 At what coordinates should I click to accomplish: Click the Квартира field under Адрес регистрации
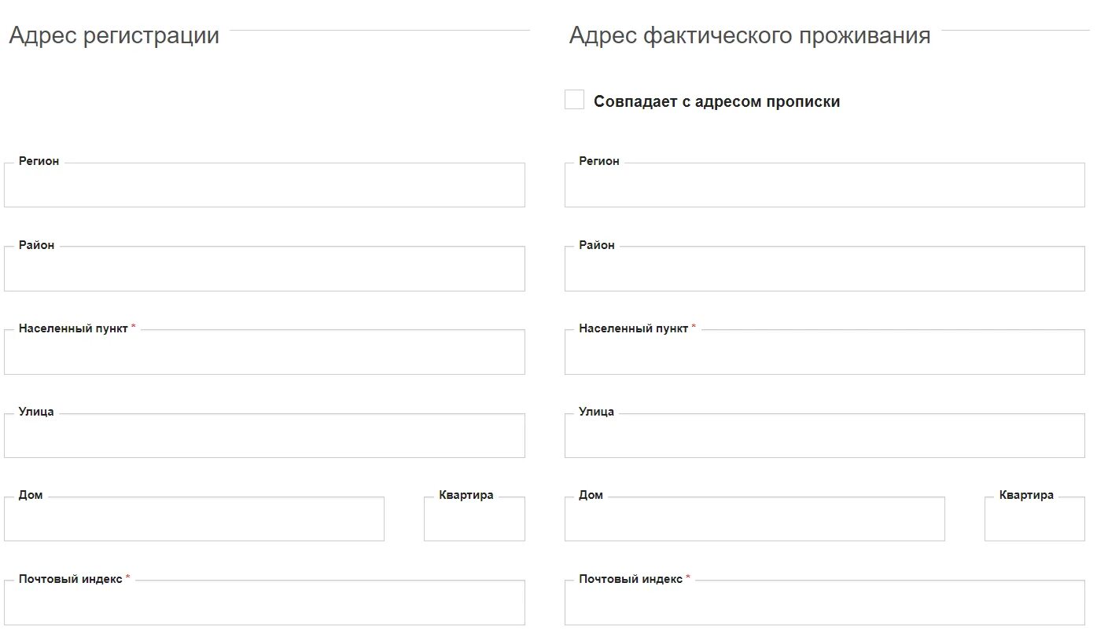click(x=474, y=519)
